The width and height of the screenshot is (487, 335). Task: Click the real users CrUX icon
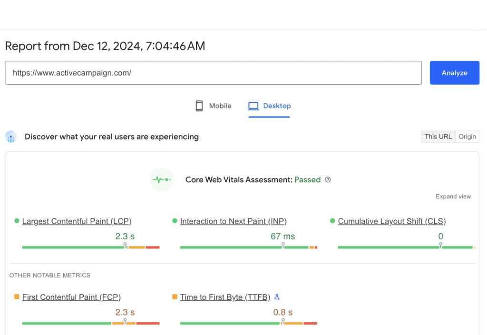click(11, 137)
